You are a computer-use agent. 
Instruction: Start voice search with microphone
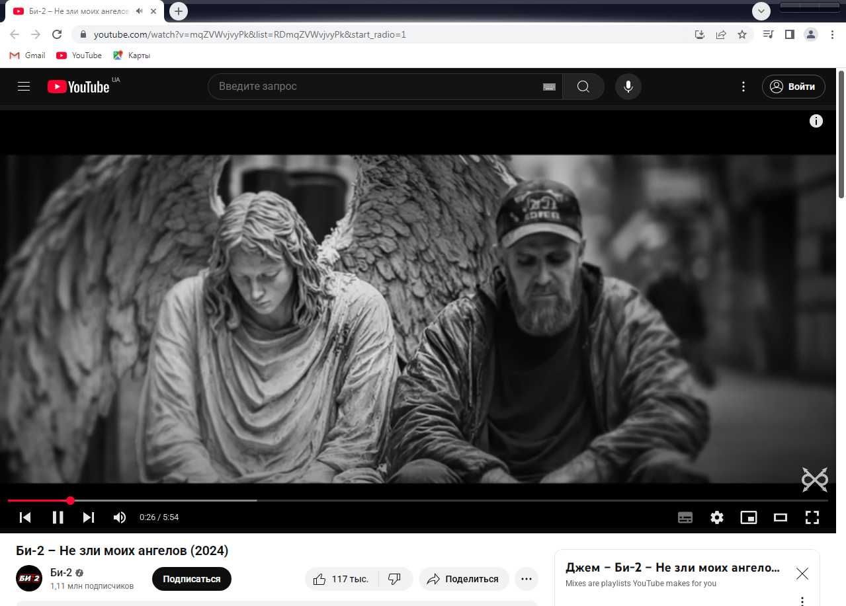coord(628,87)
